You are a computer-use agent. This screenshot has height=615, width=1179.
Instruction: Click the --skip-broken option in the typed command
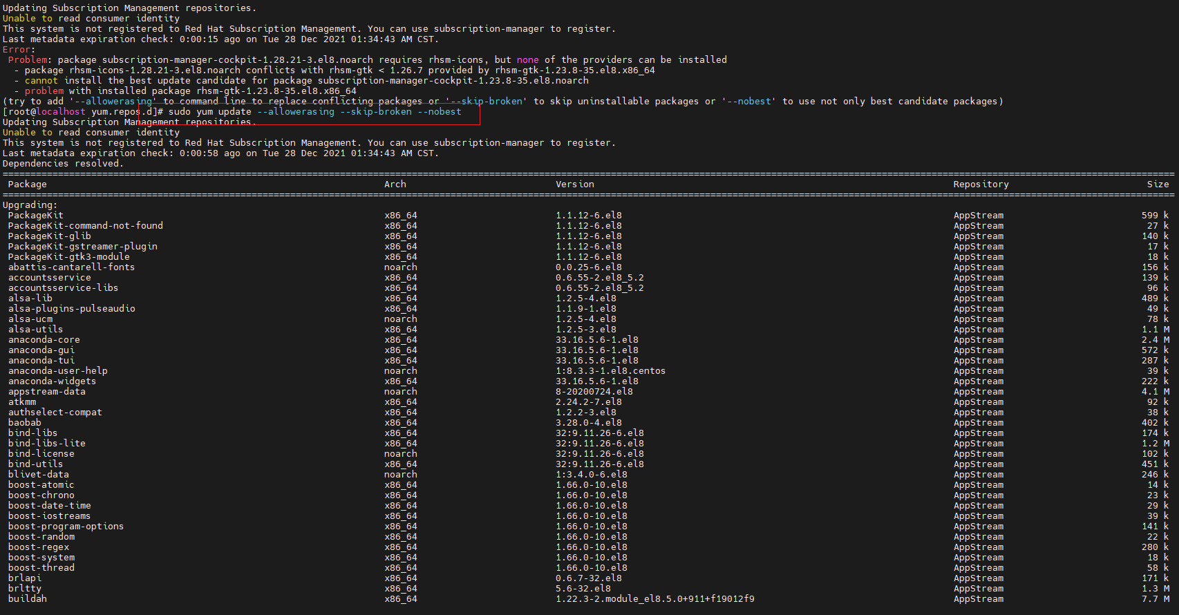pyautogui.click(x=376, y=112)
